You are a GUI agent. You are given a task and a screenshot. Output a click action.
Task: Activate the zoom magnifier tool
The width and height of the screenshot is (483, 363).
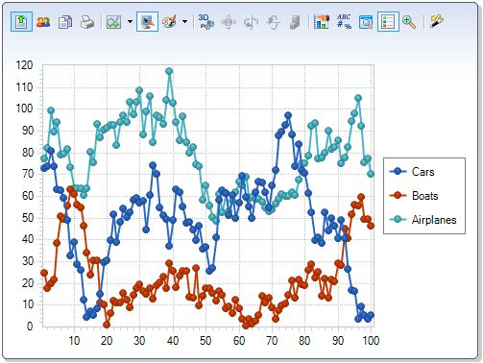(409, 22)
